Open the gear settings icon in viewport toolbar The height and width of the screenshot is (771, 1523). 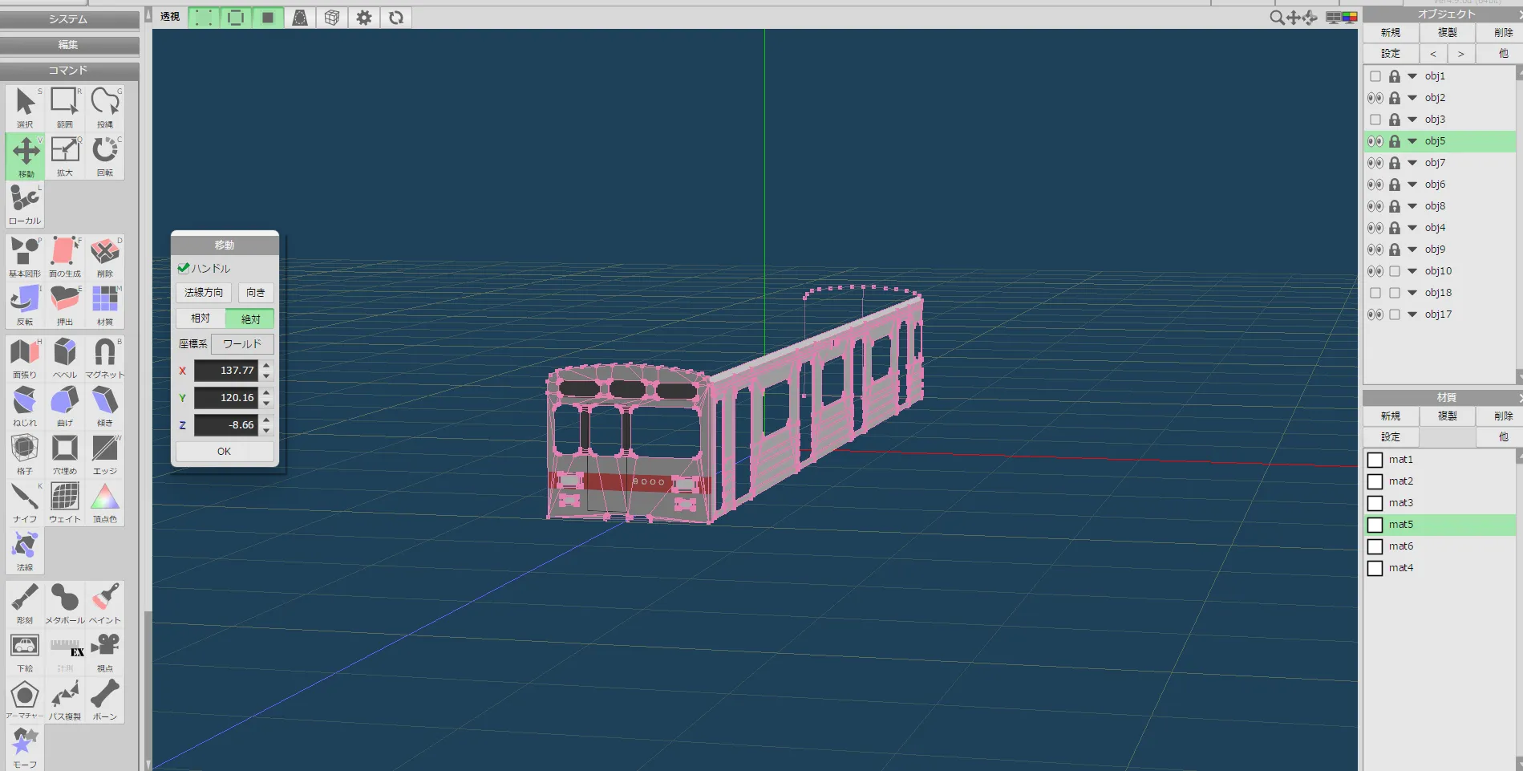364,18
